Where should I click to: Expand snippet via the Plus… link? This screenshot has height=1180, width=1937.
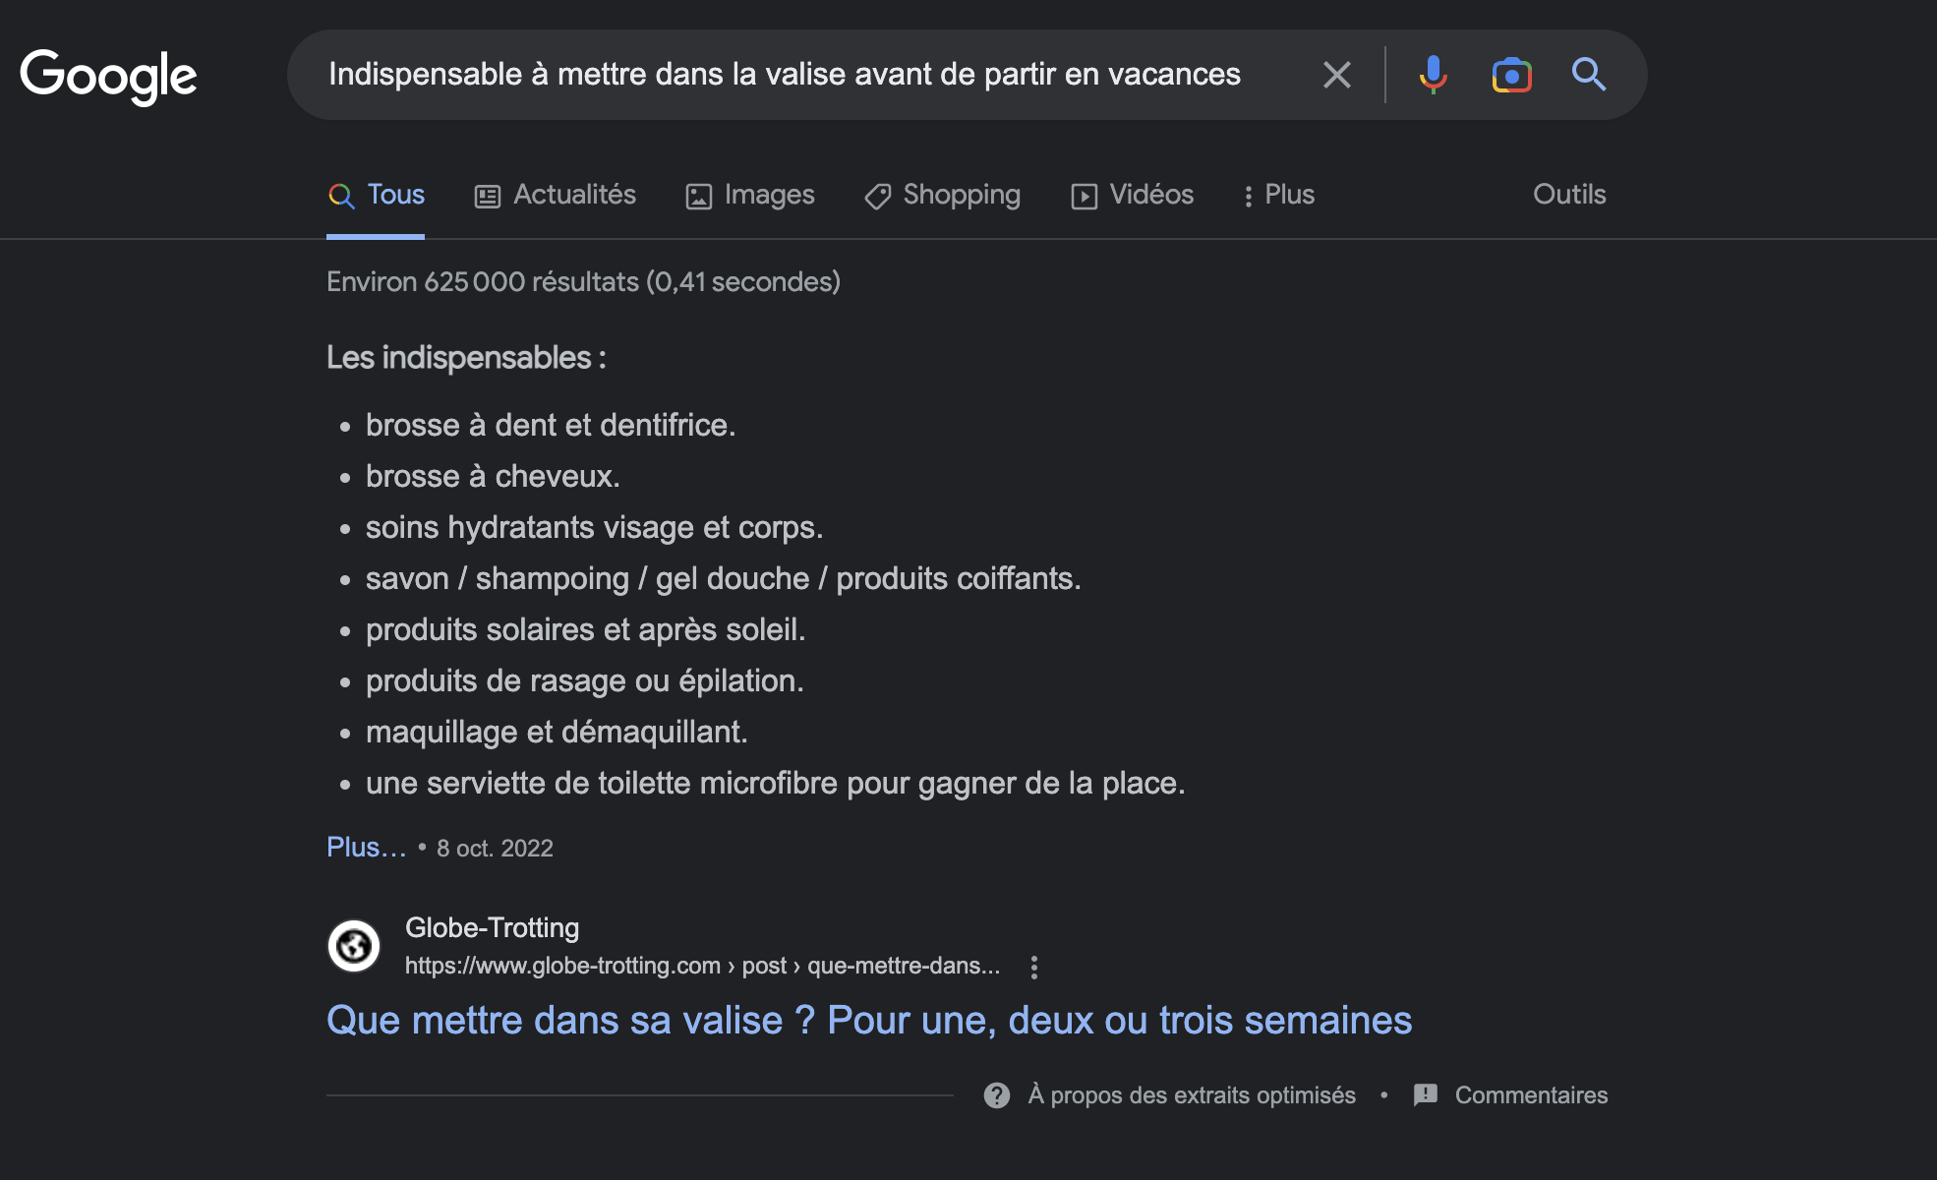click(x=366, y=848)
